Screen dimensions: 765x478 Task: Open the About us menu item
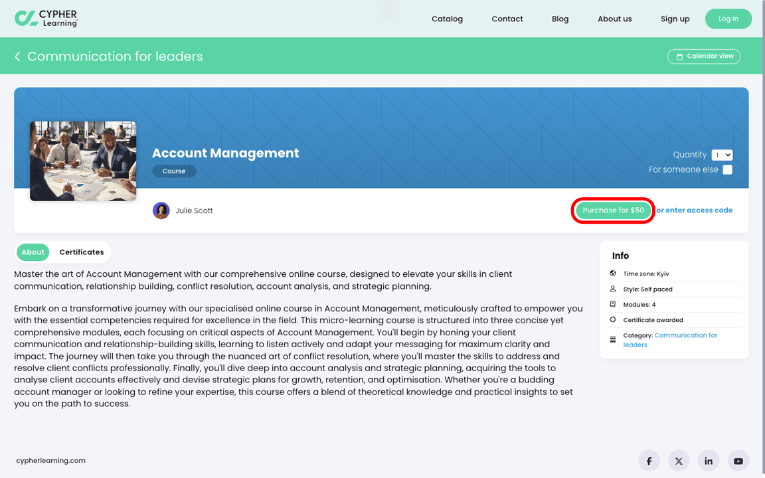[x=615, y=19]
